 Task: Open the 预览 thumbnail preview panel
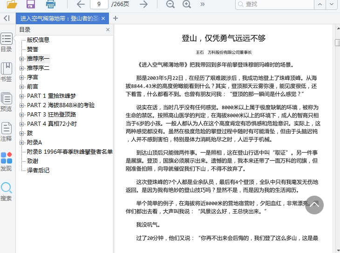click(7, 102)
